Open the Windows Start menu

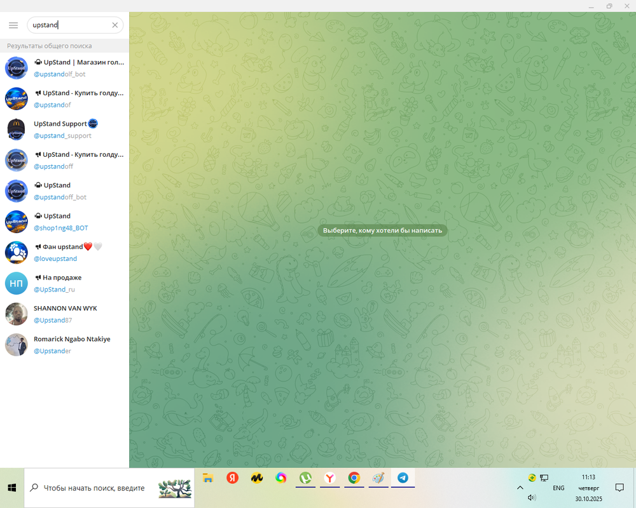11,488
